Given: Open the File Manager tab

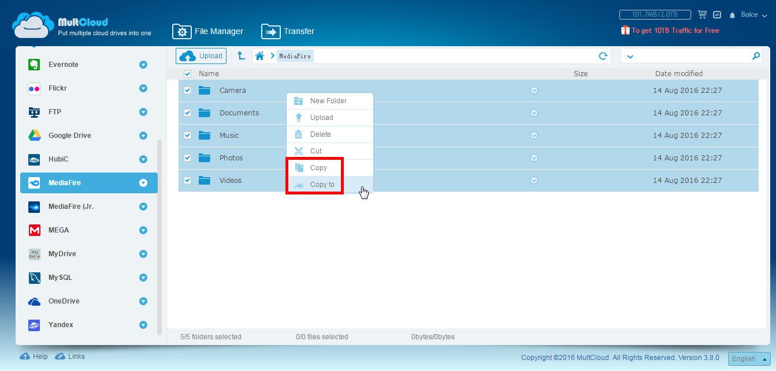Looking at the screenshot, I should (207, 31).
